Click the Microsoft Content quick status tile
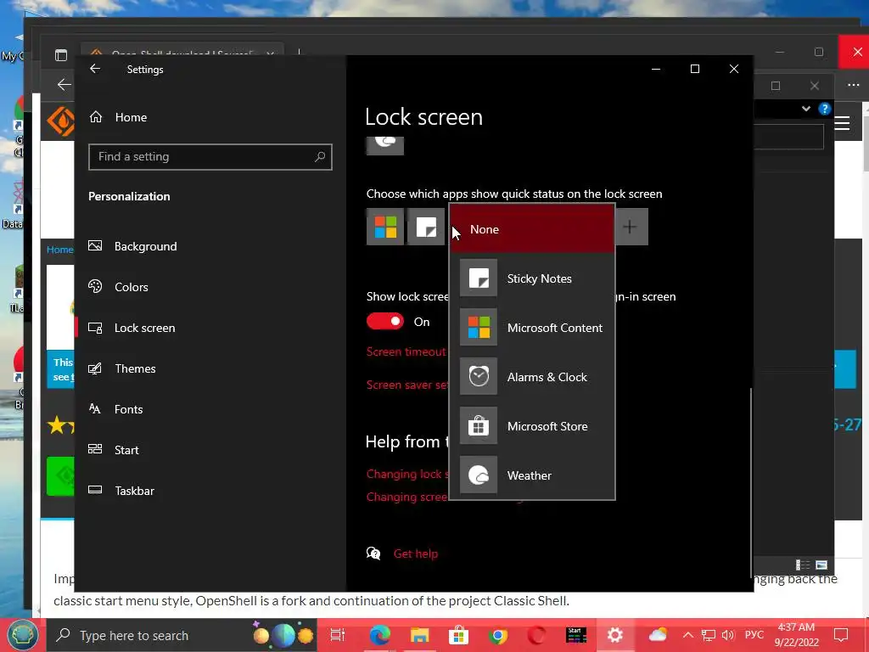Viewport: 869px width, 652px height. [385, 227]
